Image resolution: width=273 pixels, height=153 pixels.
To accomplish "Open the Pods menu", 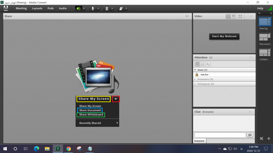I will (x=51, y=8).
